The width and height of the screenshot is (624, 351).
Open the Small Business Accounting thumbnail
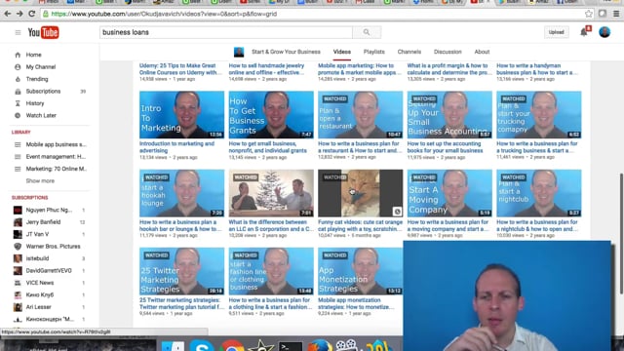pos(449,115)
